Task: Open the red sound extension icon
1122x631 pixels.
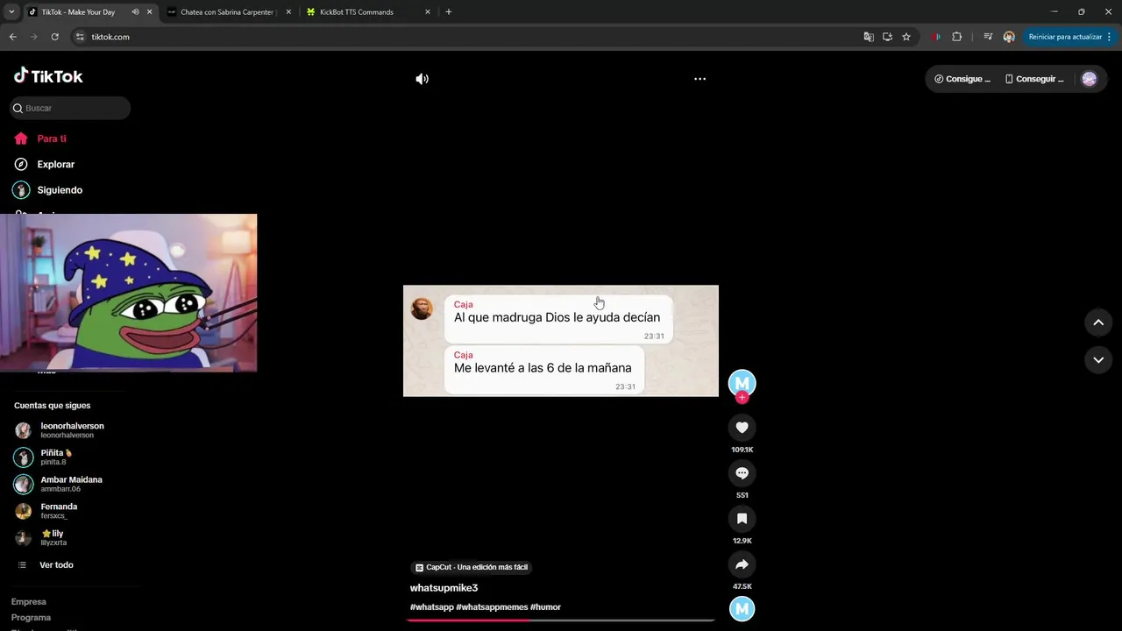Action: tap(936, 37)
